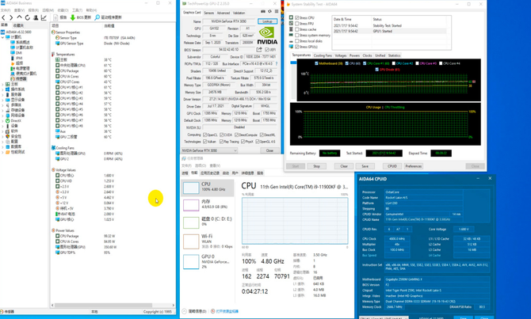Click the GPU-Z hamburger menu icon

coord(276,13)
